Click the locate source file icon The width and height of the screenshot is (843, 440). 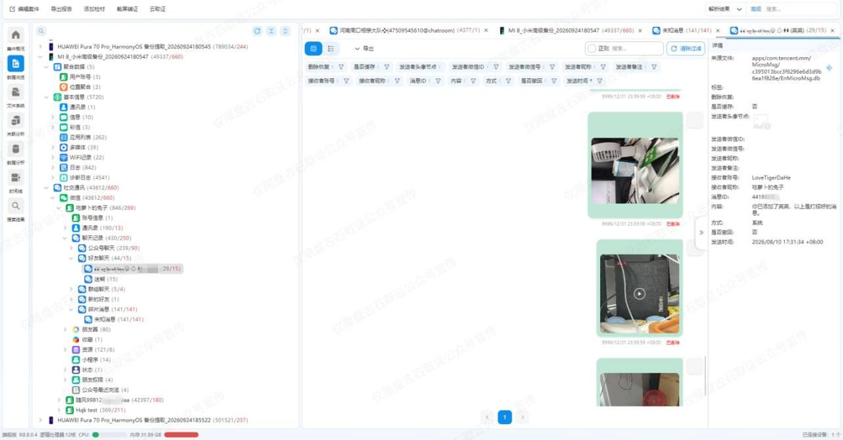[829, 68]
